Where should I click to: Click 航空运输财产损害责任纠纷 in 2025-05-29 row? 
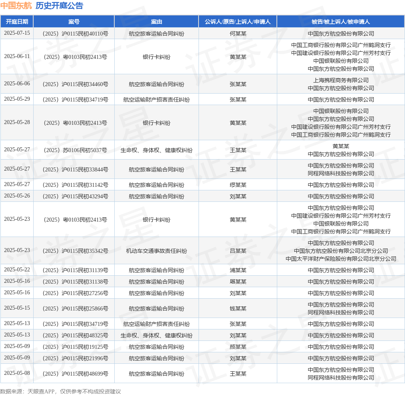click(157, 100)
